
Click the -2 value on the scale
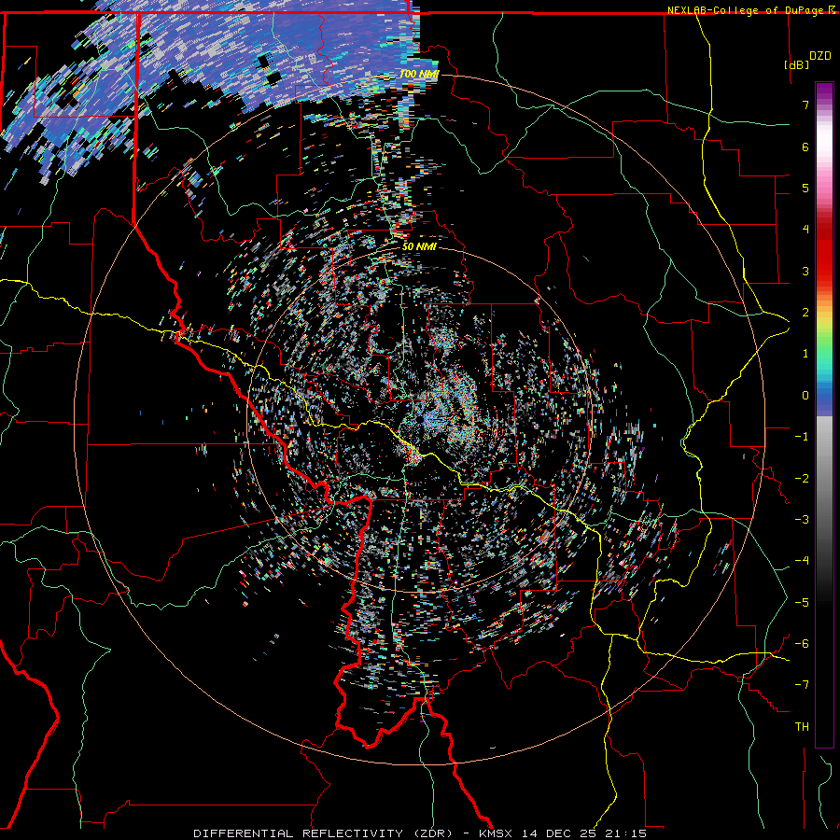tap(802, 479)
